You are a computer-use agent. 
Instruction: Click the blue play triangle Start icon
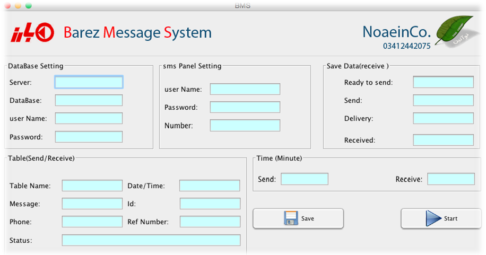433,218
